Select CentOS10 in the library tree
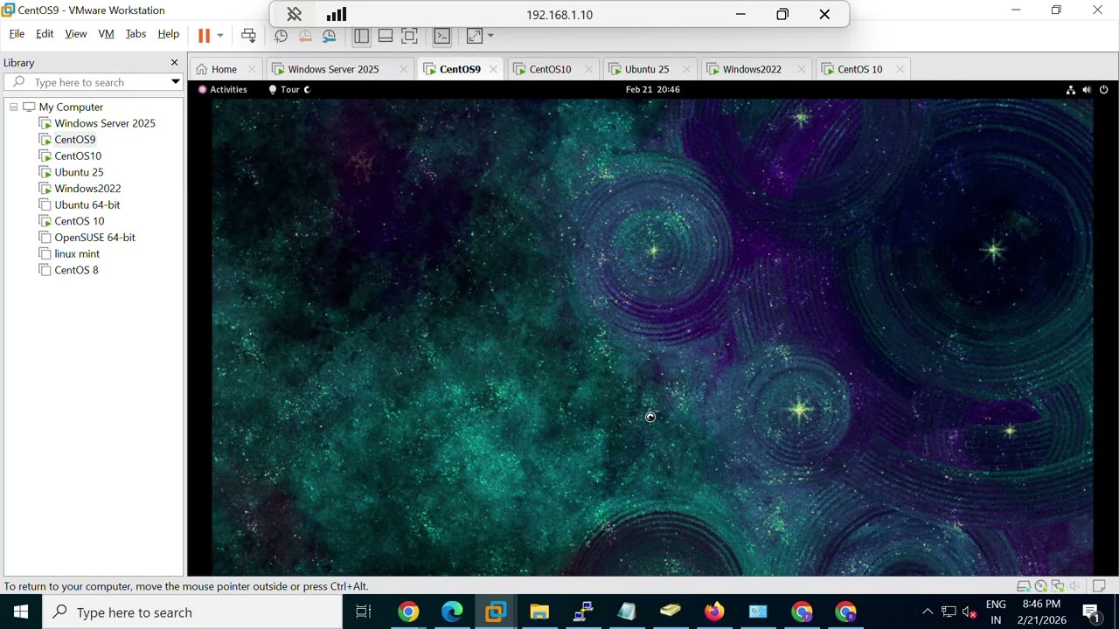1119x629 pixels. [x=78, y=156]
